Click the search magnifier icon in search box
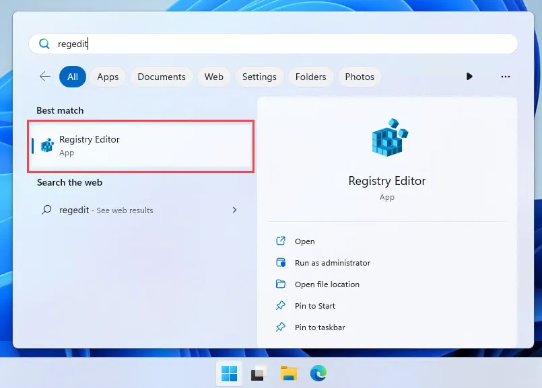The width and height of the screenshot is (542, 388). coord(44,44)
